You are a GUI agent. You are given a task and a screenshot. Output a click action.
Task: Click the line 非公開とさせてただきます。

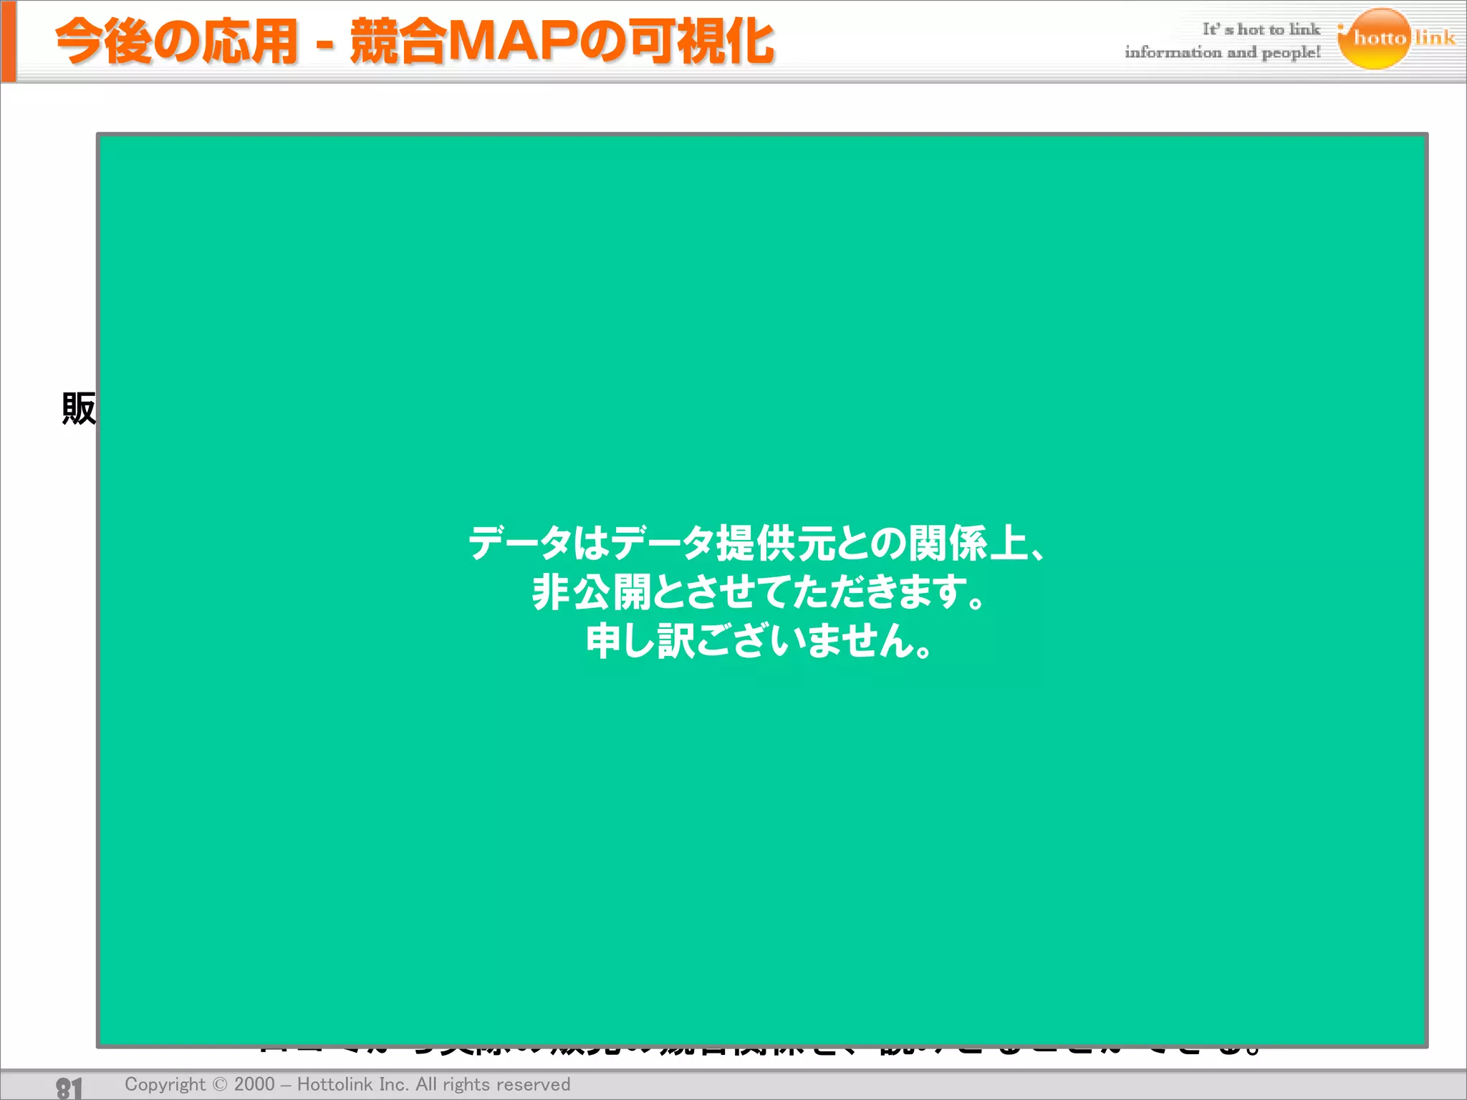[x=759, y=592]
